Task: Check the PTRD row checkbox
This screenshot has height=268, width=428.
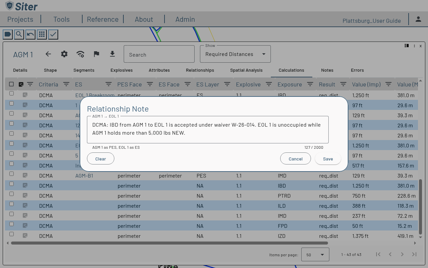Action: coord(11,194)
